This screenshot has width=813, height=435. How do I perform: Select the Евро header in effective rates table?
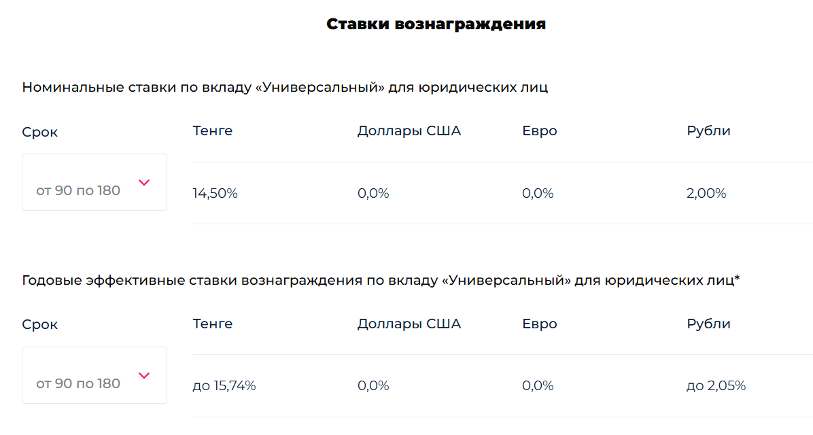[x=540, y=324]
